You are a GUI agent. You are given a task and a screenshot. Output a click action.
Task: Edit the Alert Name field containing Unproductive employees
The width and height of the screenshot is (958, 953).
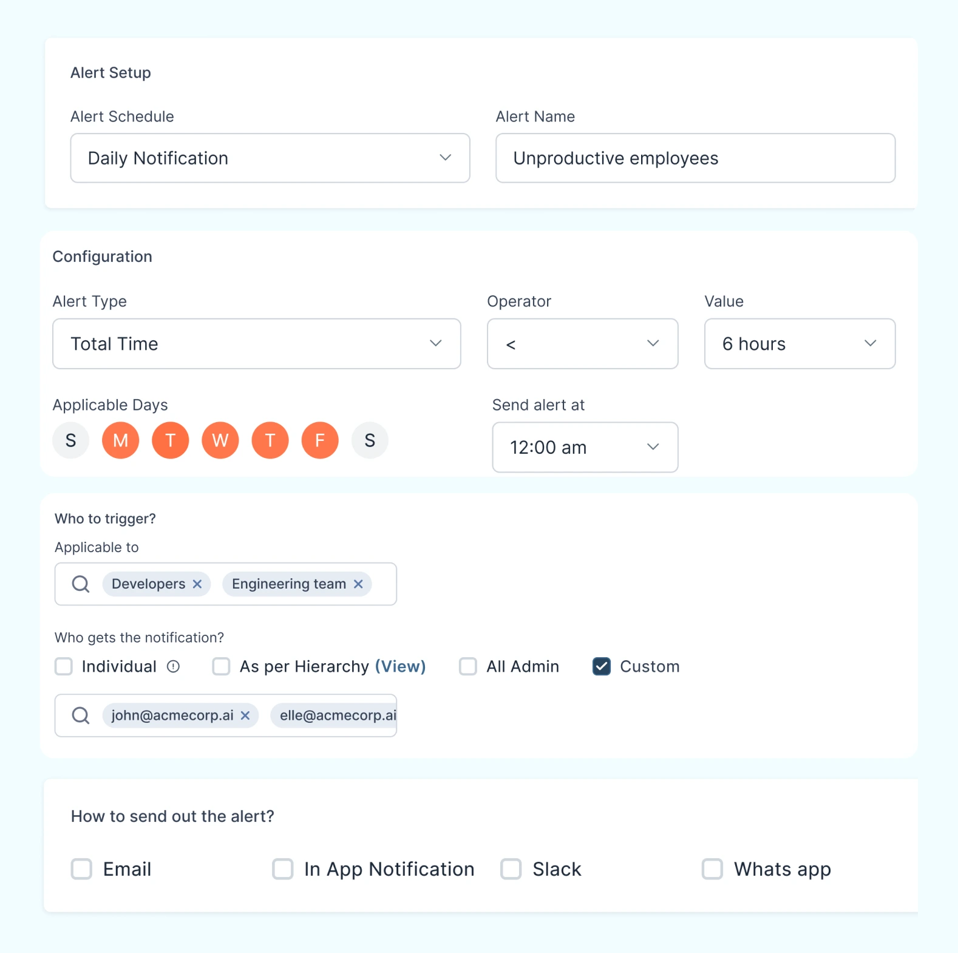[x=695, y=158]
